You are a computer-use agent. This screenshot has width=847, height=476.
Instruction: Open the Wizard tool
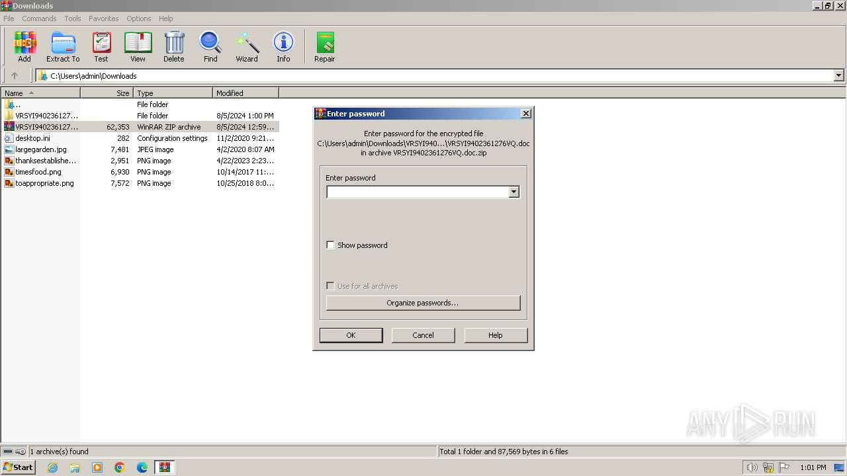point(247,46)
